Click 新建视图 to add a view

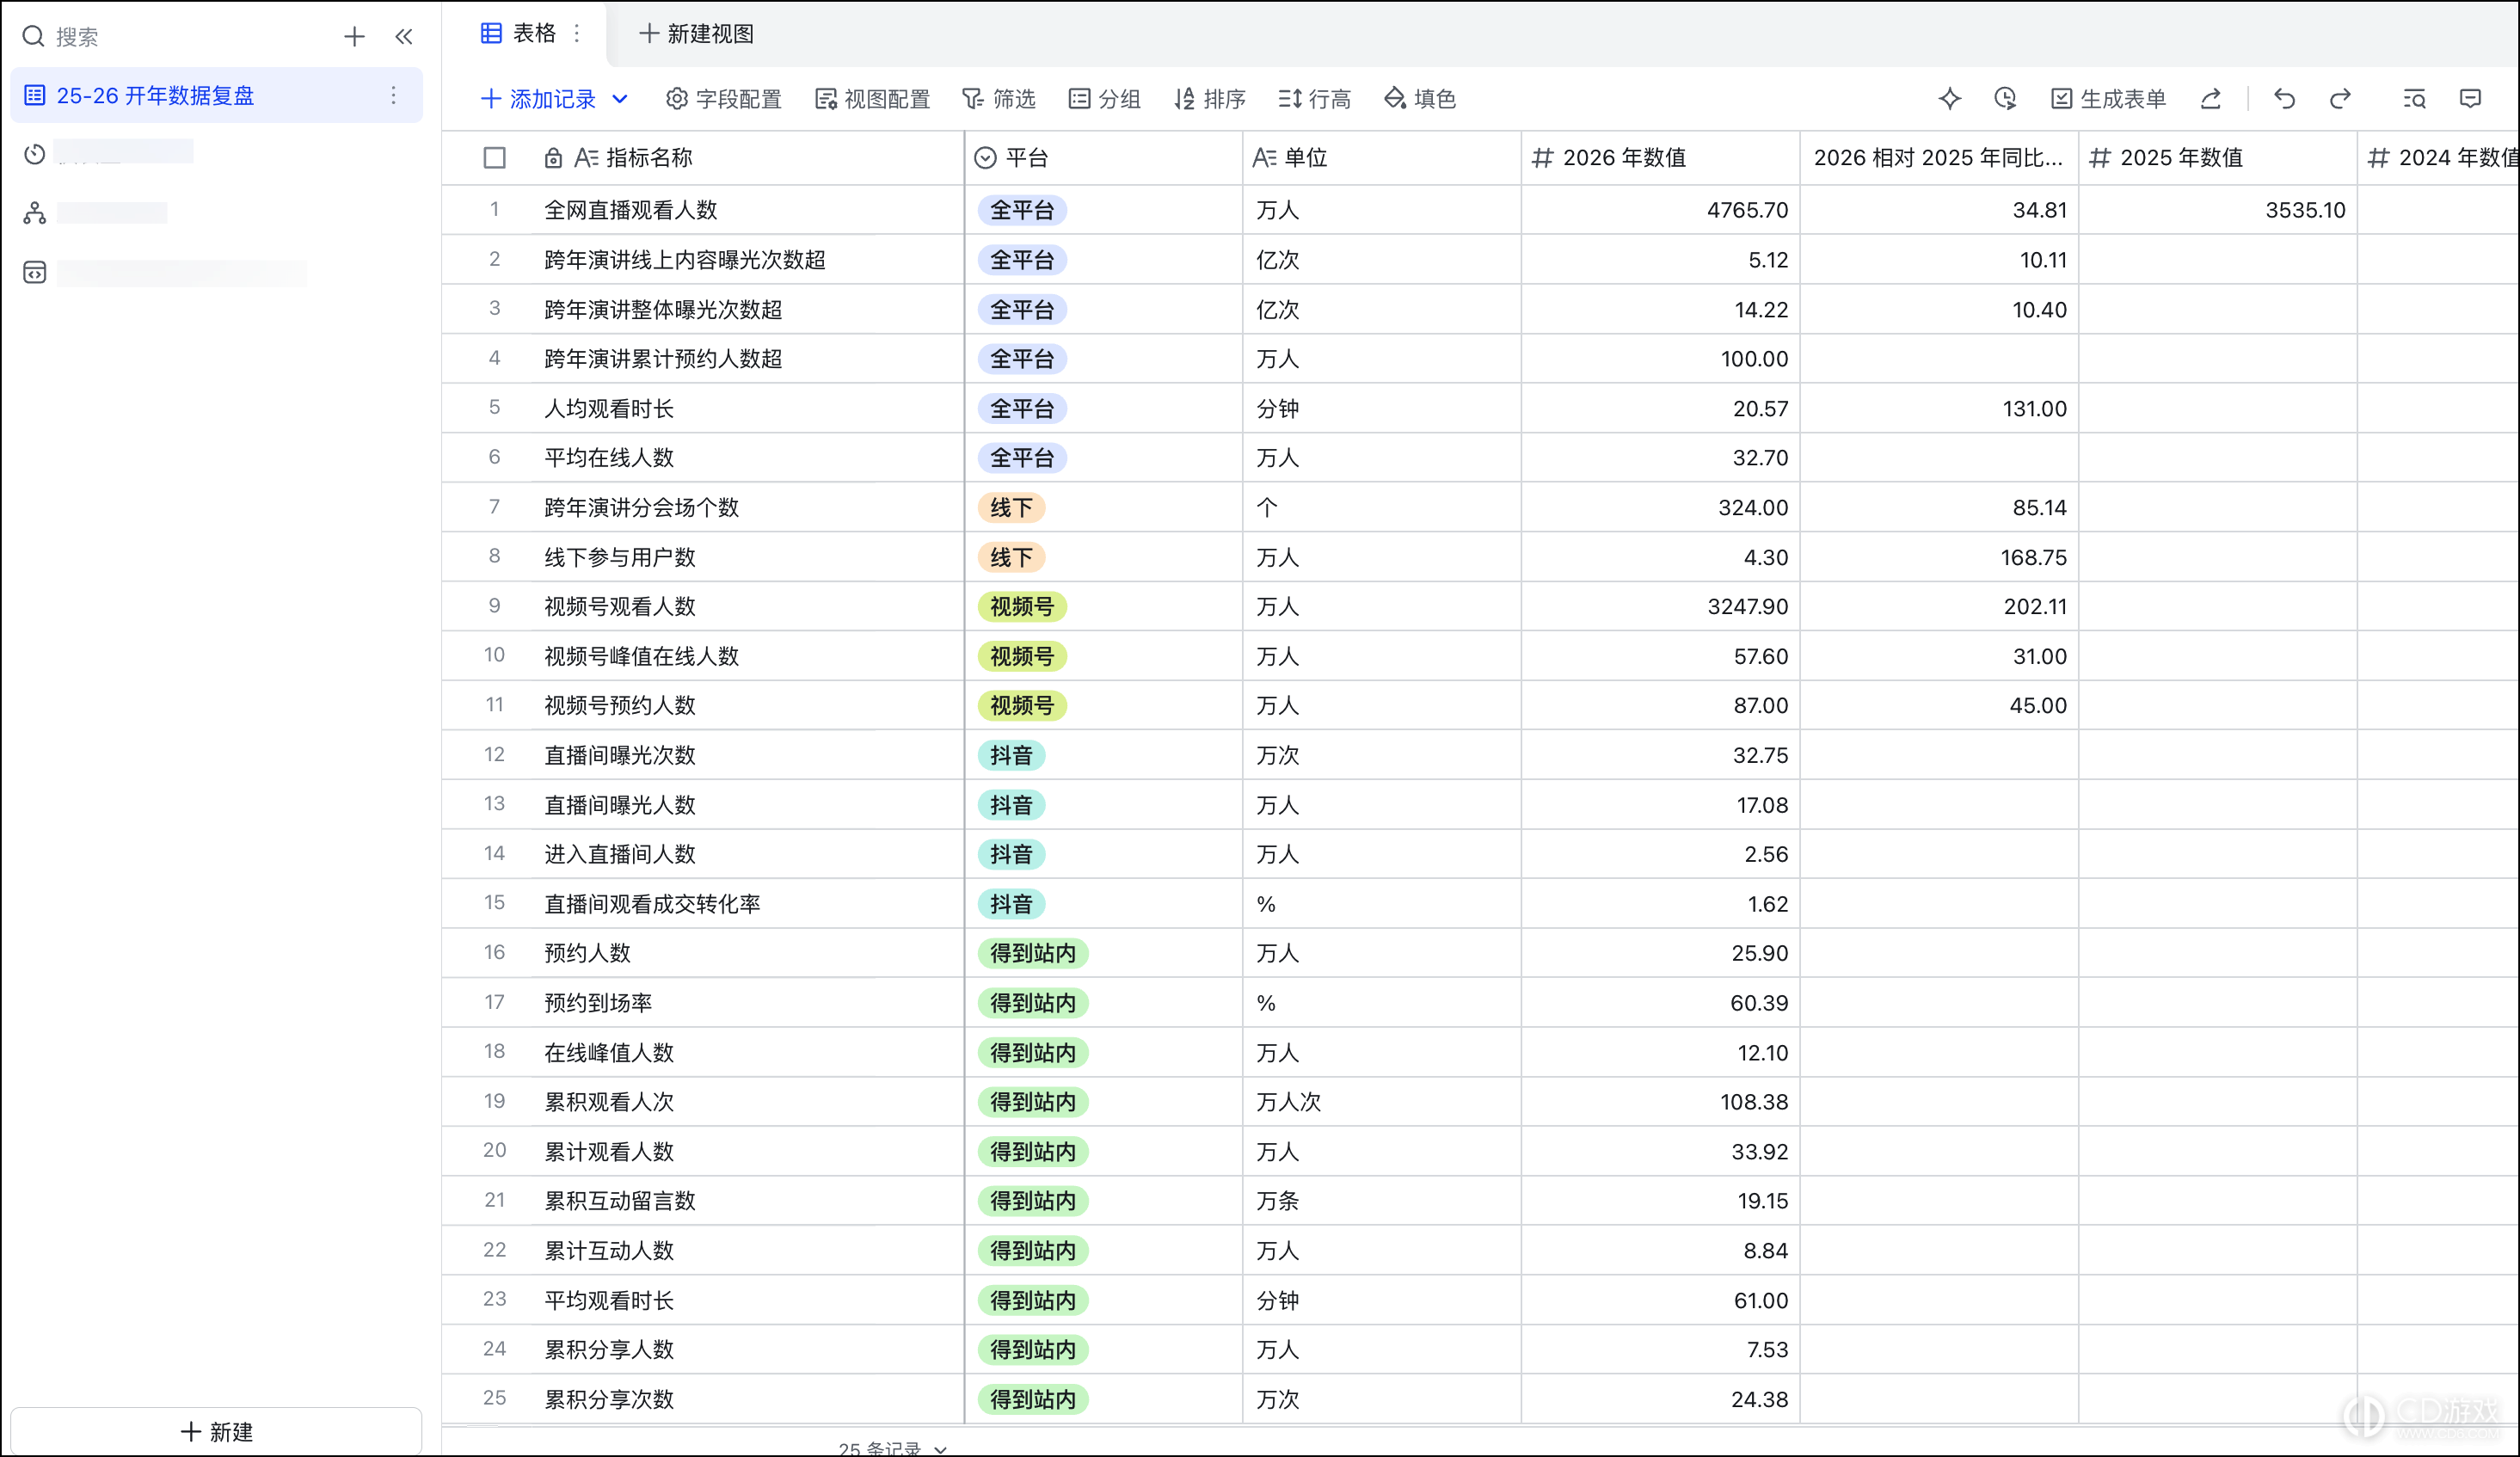tap(696, 34)
